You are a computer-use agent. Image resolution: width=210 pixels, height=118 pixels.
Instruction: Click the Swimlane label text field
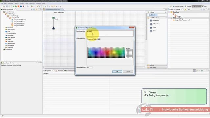pos(110,33)
